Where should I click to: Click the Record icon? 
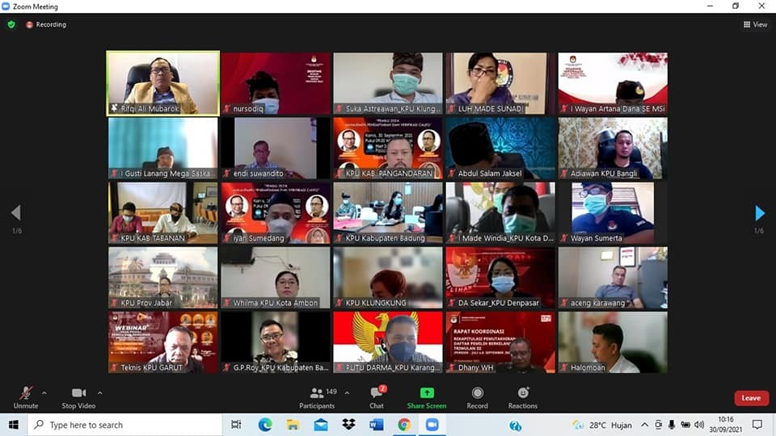pyautogui.click(x=477, y=393)
